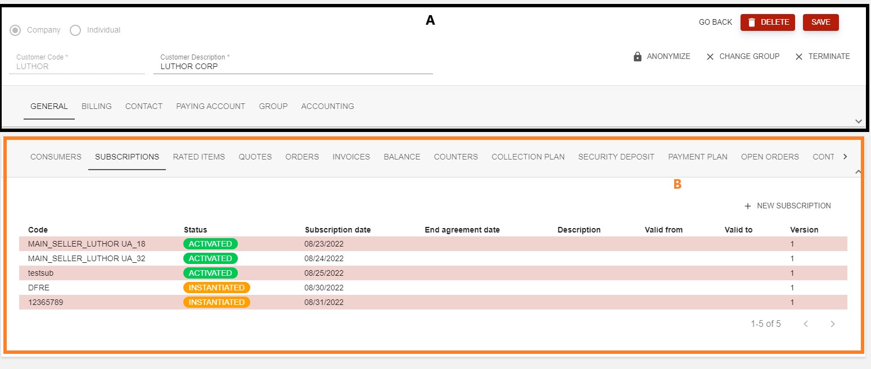Viewport: 871px width, 369px height.
Task: Collapse the subscriptions section panel
Action: [858, 171]
